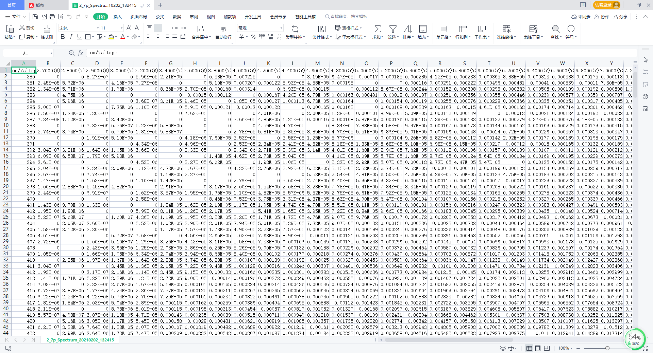Click the zoom slider handle in status bar

coord(607,348)
